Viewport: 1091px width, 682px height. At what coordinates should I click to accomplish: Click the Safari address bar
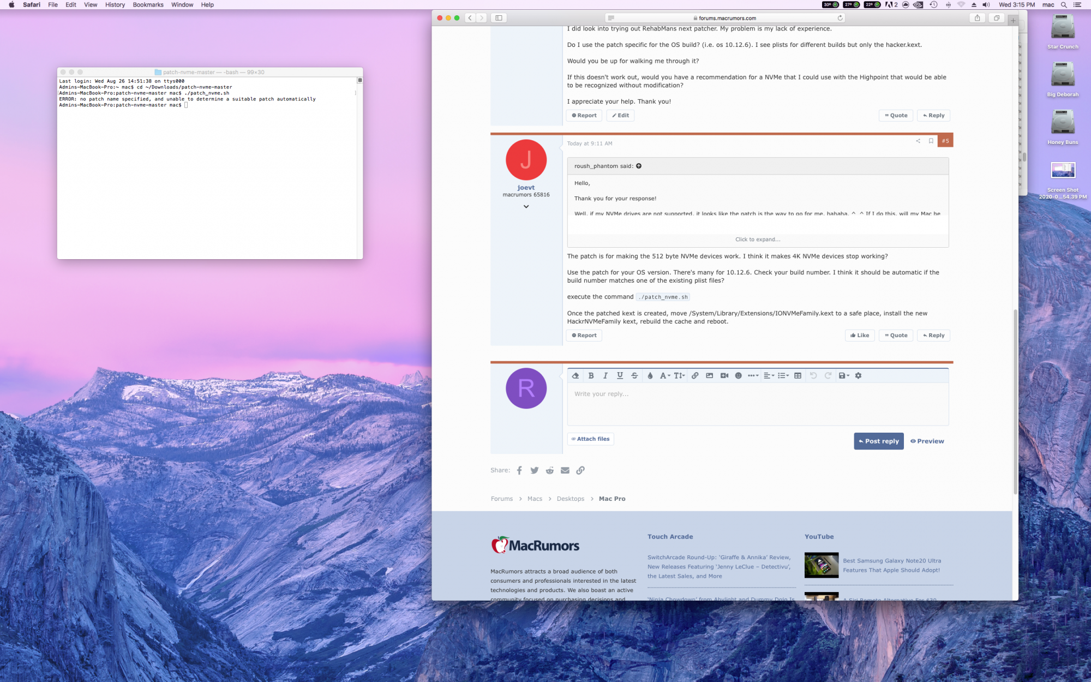[726, 18]
